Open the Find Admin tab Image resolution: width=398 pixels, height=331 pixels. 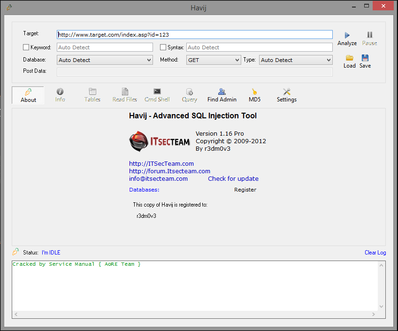coord(222,95)
